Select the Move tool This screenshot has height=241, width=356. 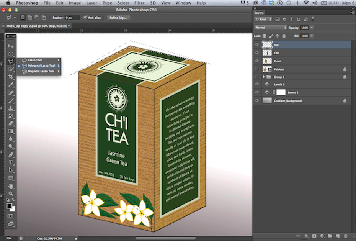[11, 46]
